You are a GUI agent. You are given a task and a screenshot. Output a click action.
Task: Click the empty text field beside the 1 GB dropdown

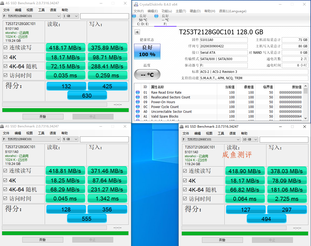[x=104, y=16]
